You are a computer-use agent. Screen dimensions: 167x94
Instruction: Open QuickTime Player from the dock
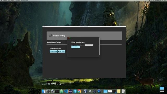[x=99, y=91]
